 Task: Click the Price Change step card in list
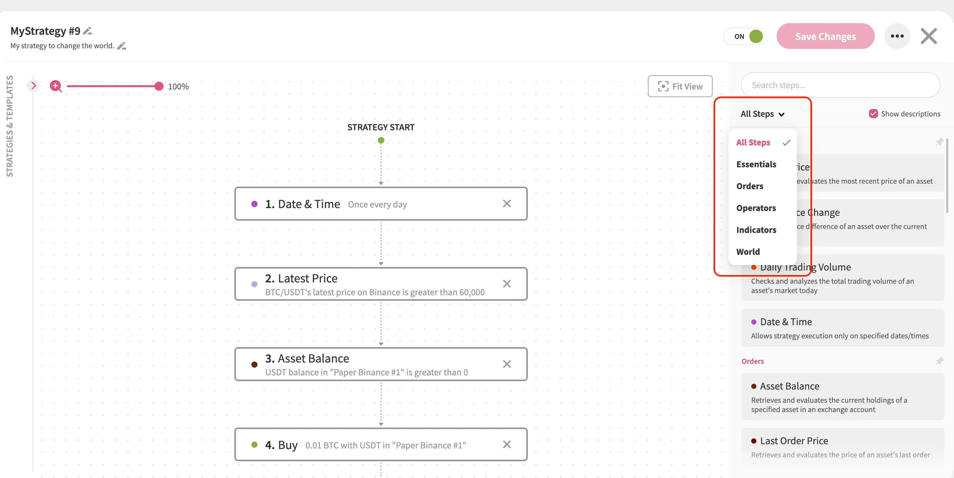click(x=843, y=223)
